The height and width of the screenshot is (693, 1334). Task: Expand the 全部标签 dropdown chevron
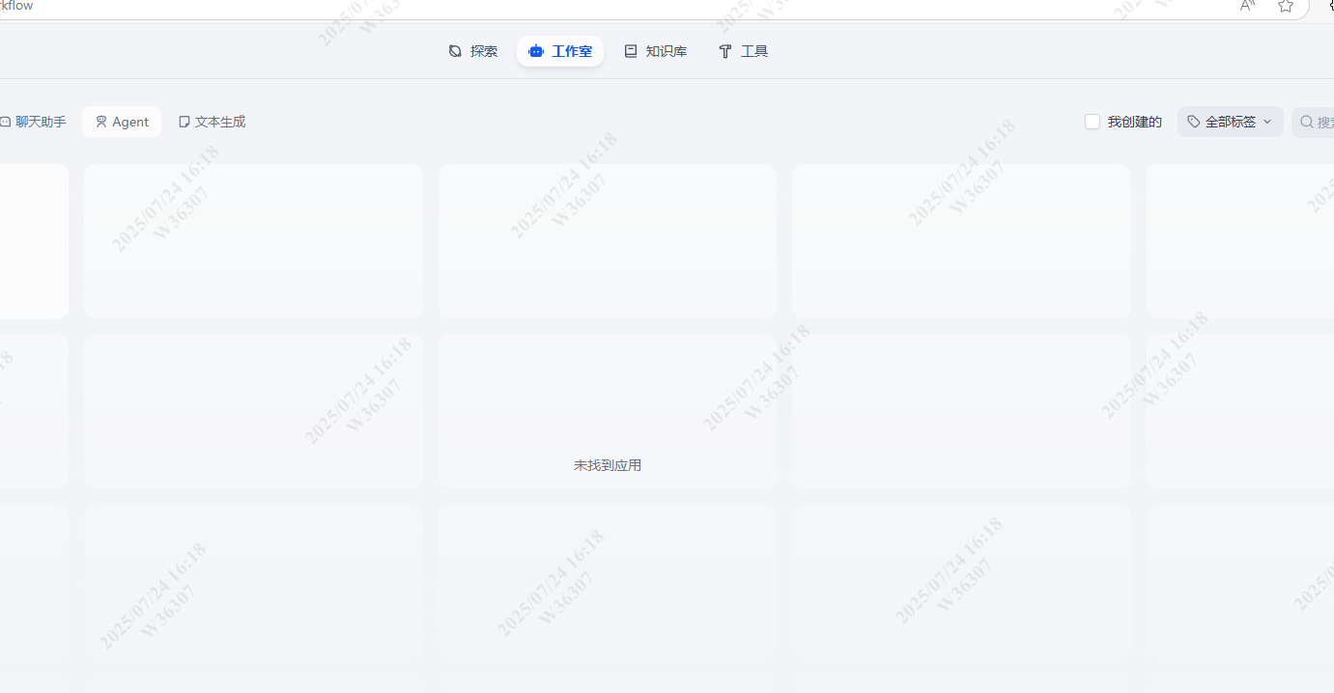[x=1267, y=122]
